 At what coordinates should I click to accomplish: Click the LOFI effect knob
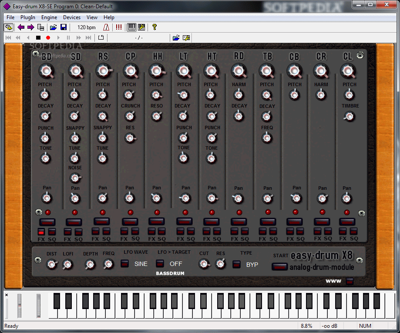[x=67, y=264]
